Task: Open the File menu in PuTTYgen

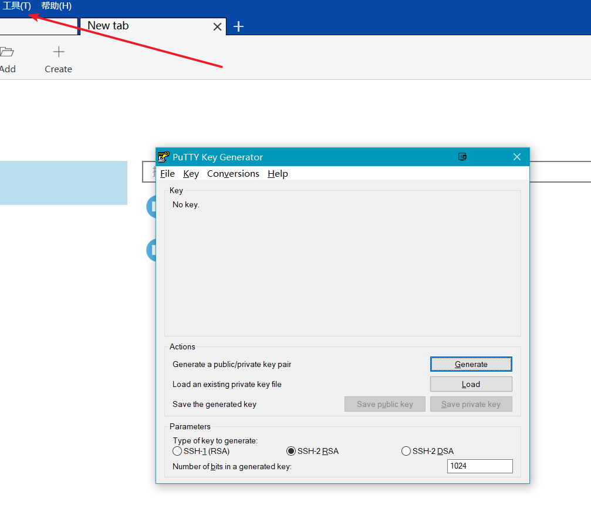Action: (167, 173)
